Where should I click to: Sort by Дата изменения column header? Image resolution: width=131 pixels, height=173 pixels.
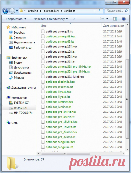114,26
